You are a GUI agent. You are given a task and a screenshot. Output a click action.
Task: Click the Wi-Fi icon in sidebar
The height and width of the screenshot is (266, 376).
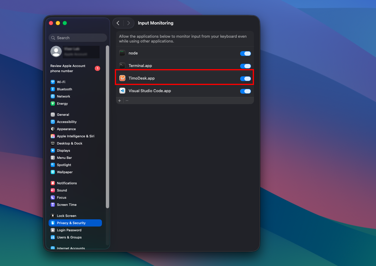[53, 82]
